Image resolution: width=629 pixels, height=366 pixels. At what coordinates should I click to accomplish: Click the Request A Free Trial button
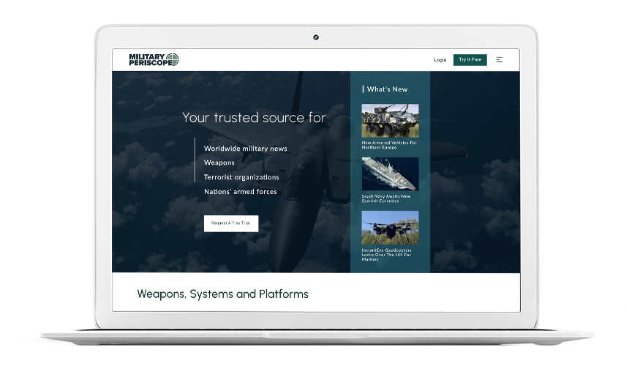(230, 223)
